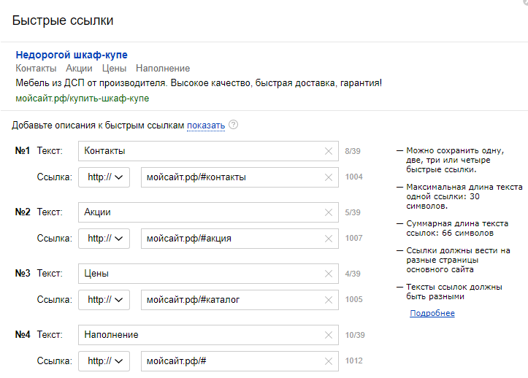Clear the Акции text field with X
Image resolution: width=528 pixels, height=378 pixels.
pyautogui.click(x=329, y=212)
